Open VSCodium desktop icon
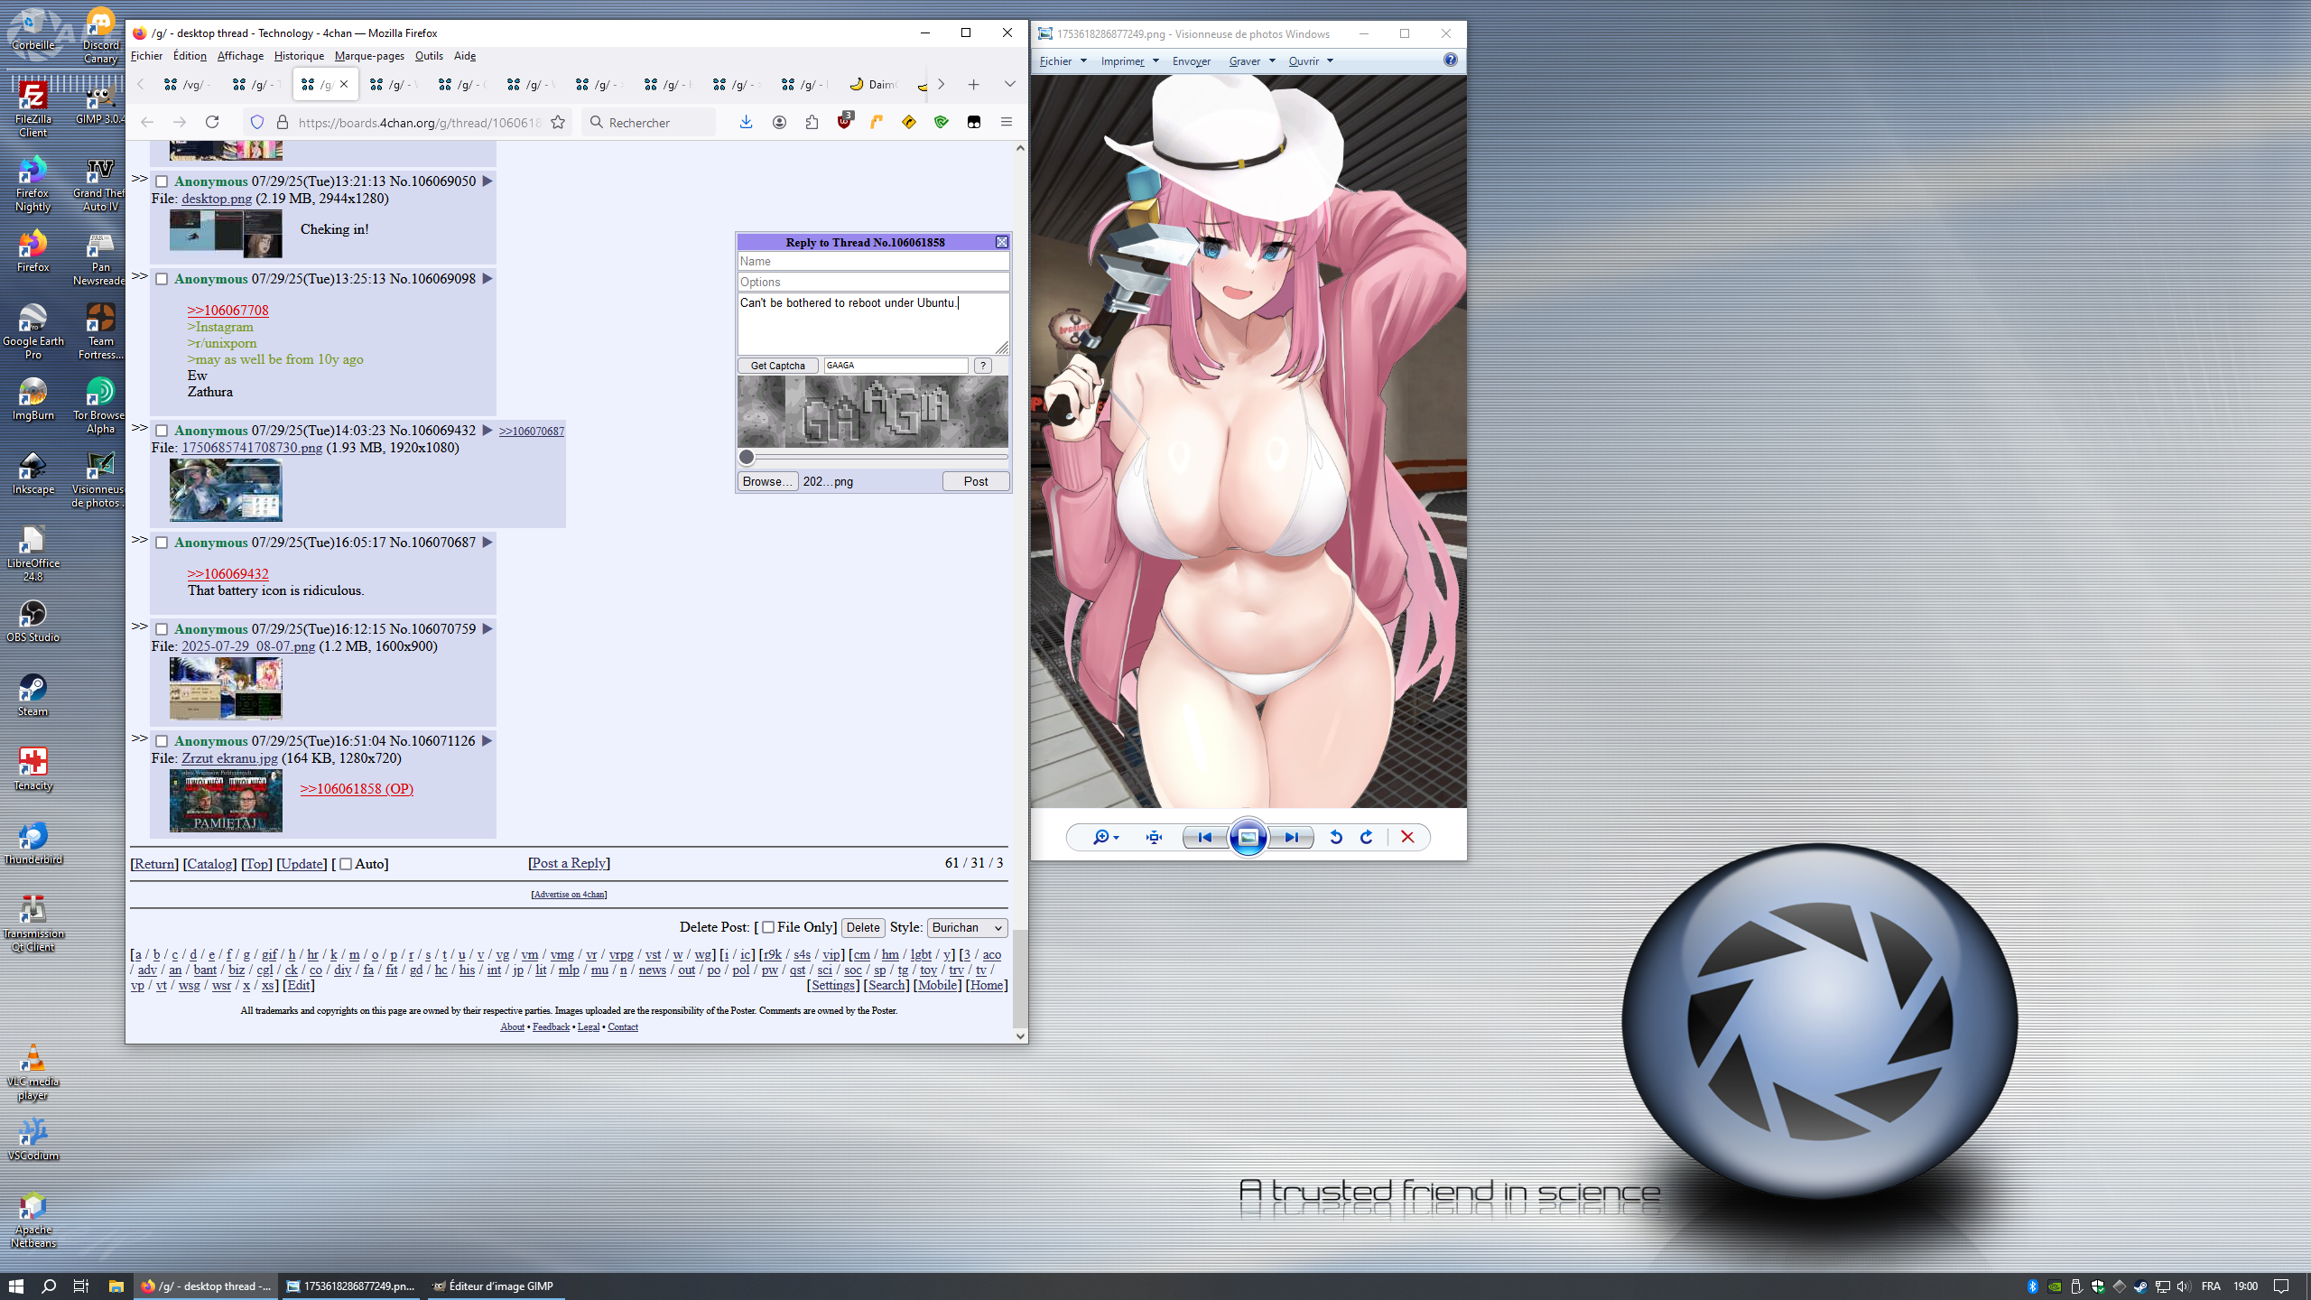2311x1300 pixels. [x=32, y=1139]
